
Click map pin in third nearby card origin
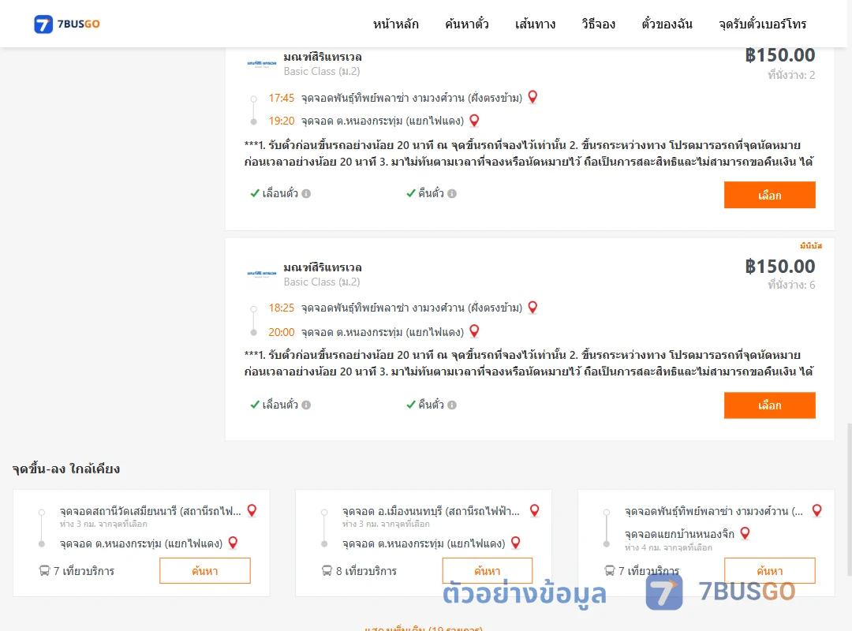point(816,510)
